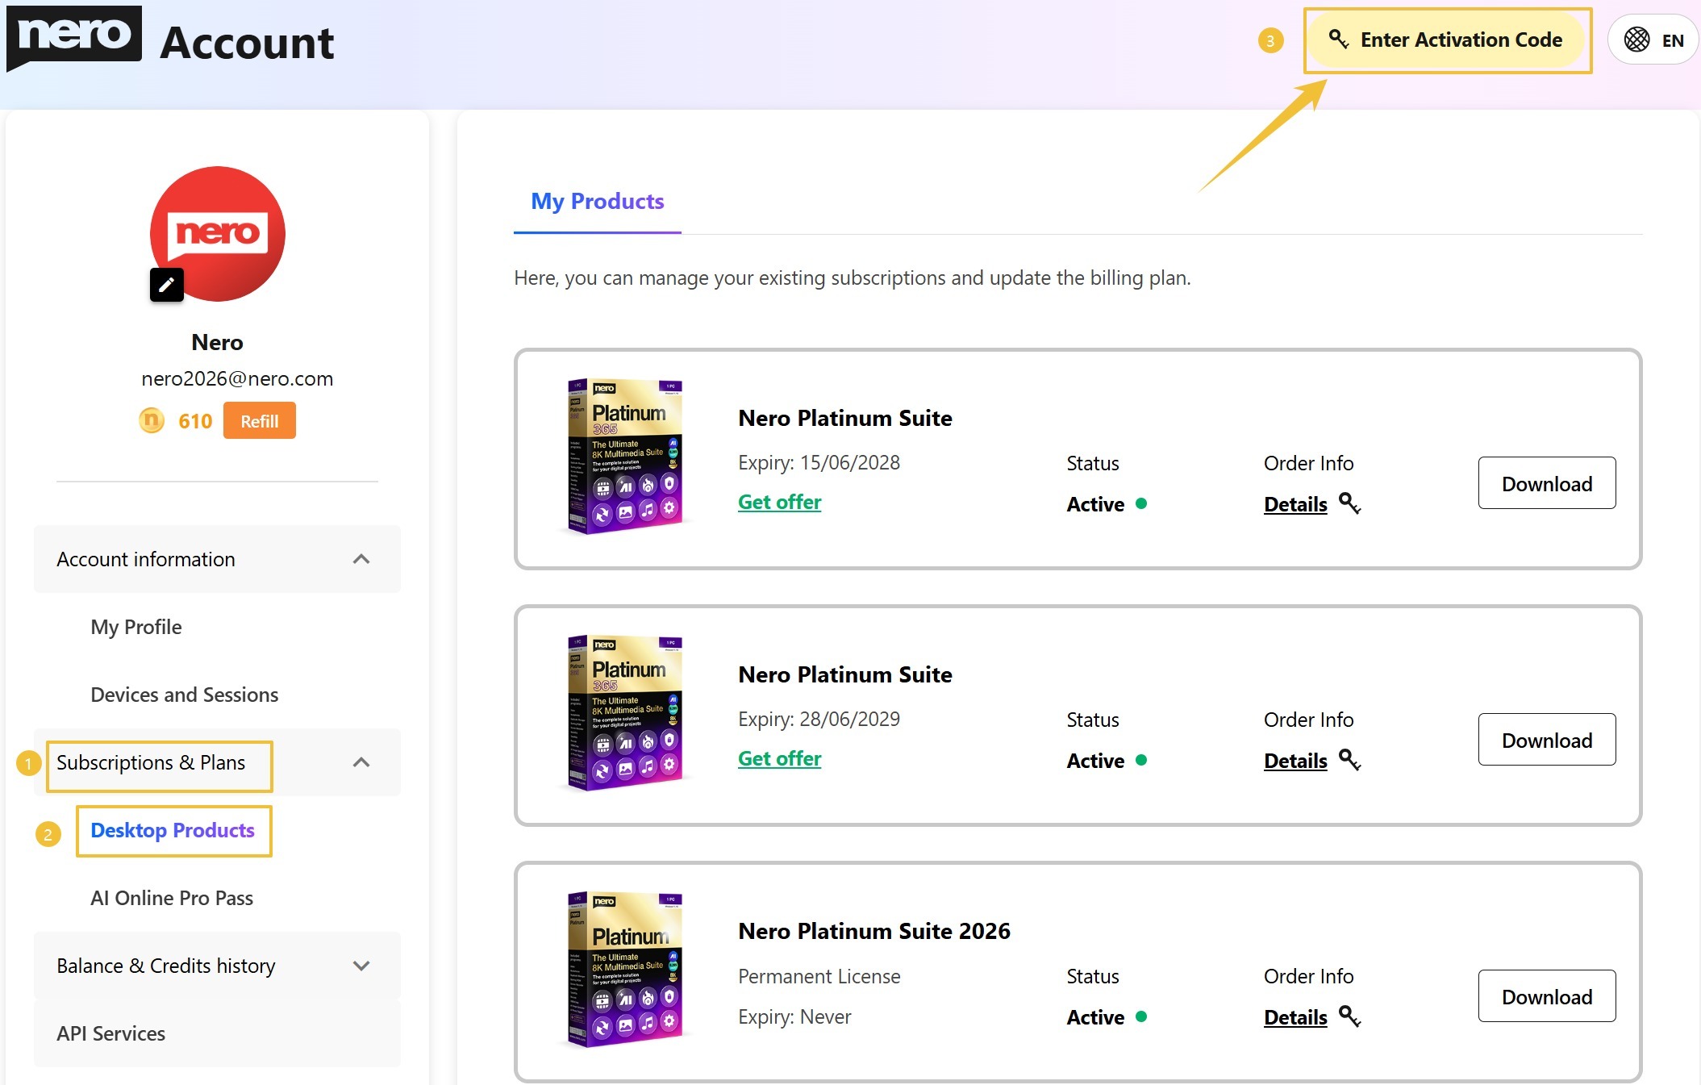
Task: Click product box image for suite expiring 28/06/2029
Action: (625, 713)
